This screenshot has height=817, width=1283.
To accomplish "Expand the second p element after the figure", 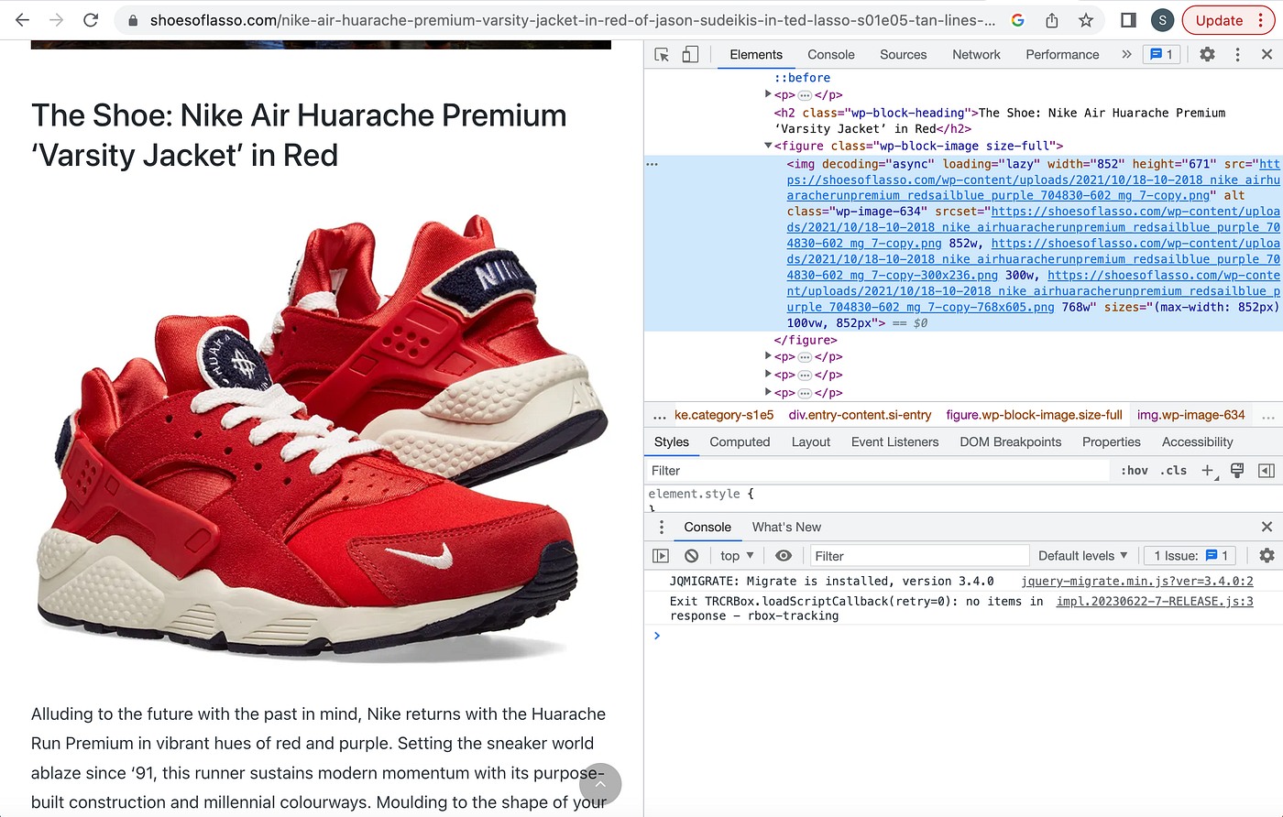I will click(x=768, y=375).
